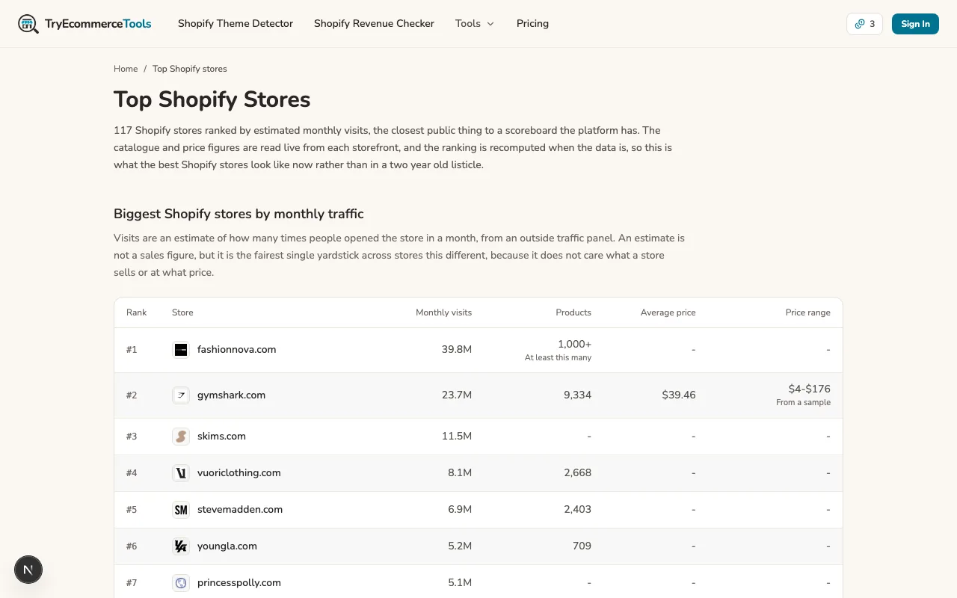Click the vuoriclothing.com store favicon
Image resolution: width=957 pixels, height=598 pixels.
tap(181, 473)
